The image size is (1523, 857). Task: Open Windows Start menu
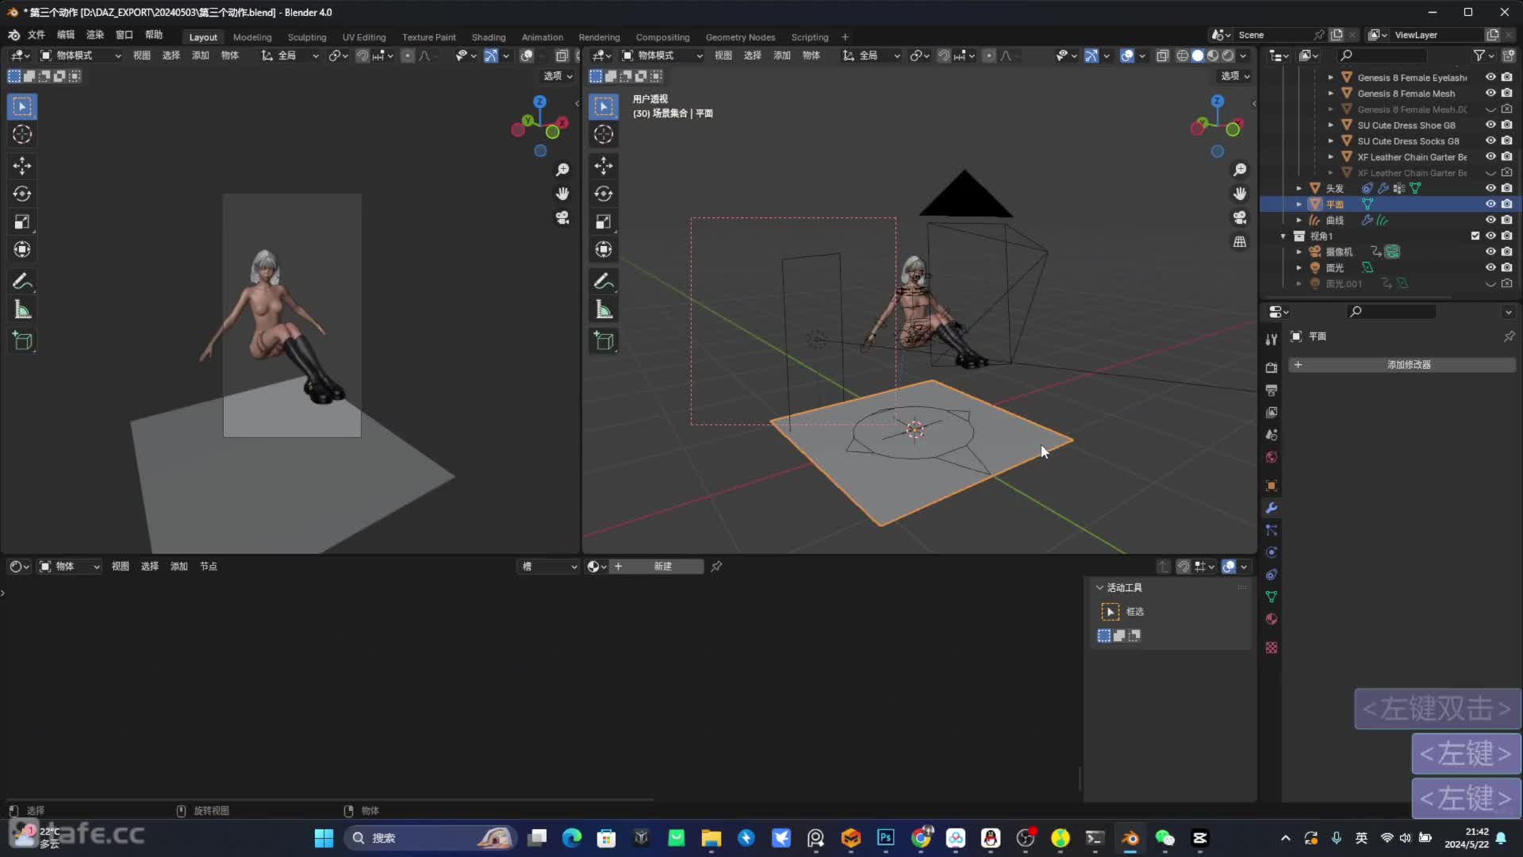click(x=324, y=838)
